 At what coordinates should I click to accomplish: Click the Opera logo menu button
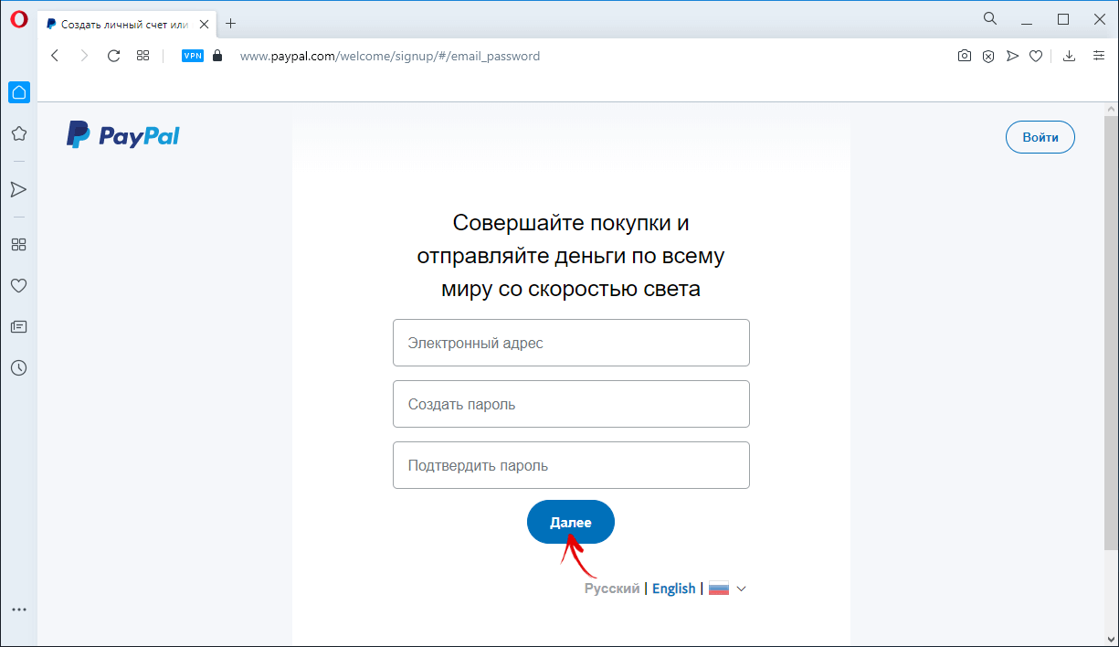coord(18,20)
